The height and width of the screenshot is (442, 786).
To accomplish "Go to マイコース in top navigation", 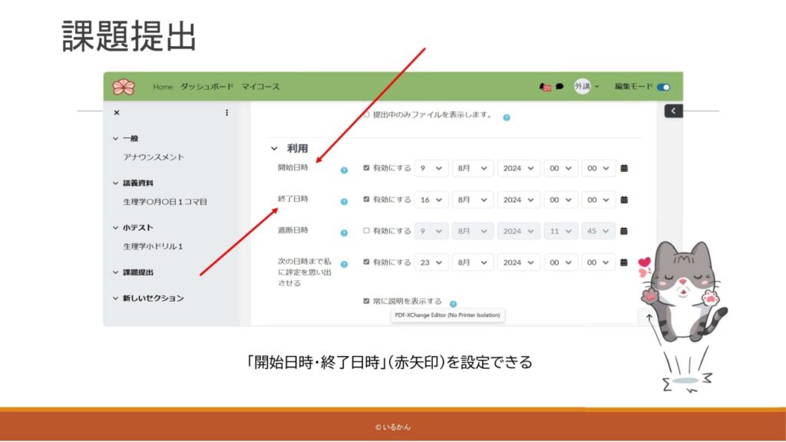I will click(x=259, y=87).
